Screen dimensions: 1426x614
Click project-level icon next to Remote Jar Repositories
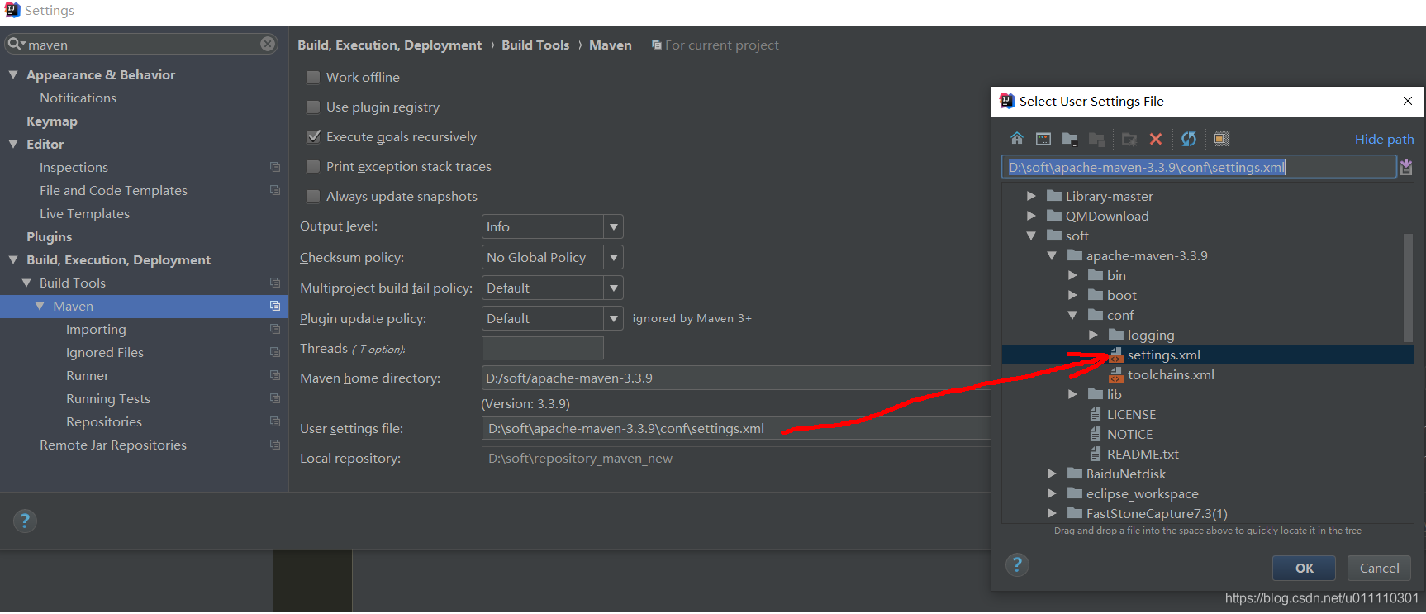(275, 445)
